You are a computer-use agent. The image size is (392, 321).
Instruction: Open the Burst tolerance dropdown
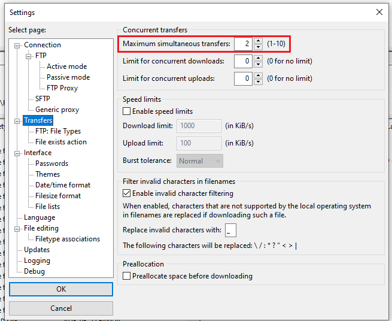coord(200,161)
